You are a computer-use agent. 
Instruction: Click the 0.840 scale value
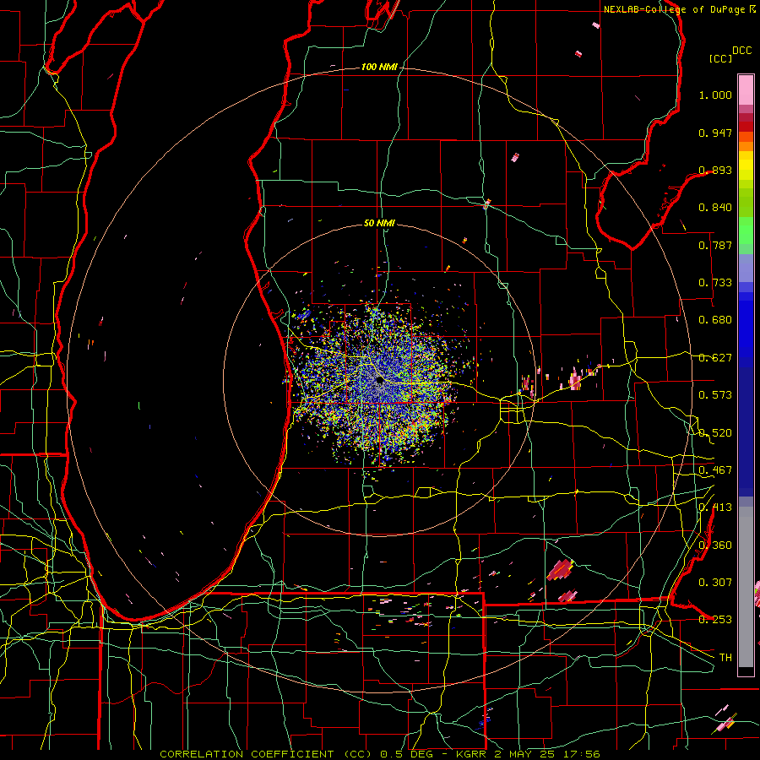(715, 208)
